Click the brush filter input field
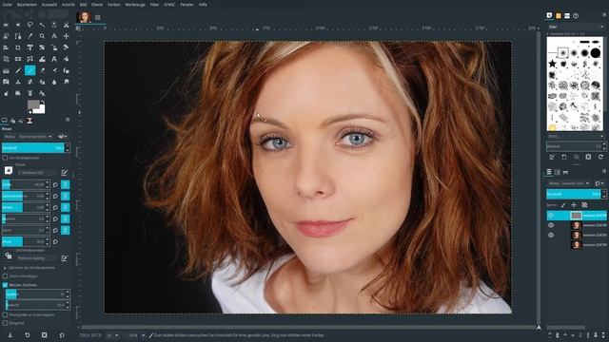This screenshot has width=609, height=342. pyautogui.click(x=575, y=27)
